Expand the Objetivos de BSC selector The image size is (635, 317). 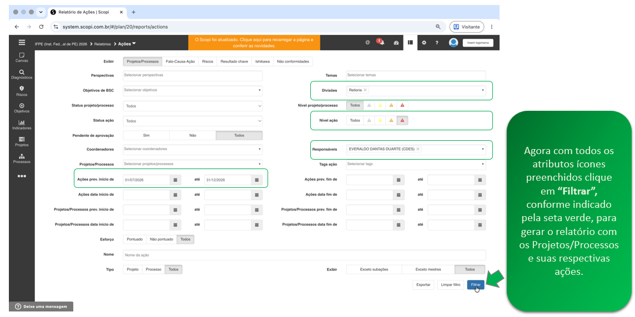[x=193, y=90]
